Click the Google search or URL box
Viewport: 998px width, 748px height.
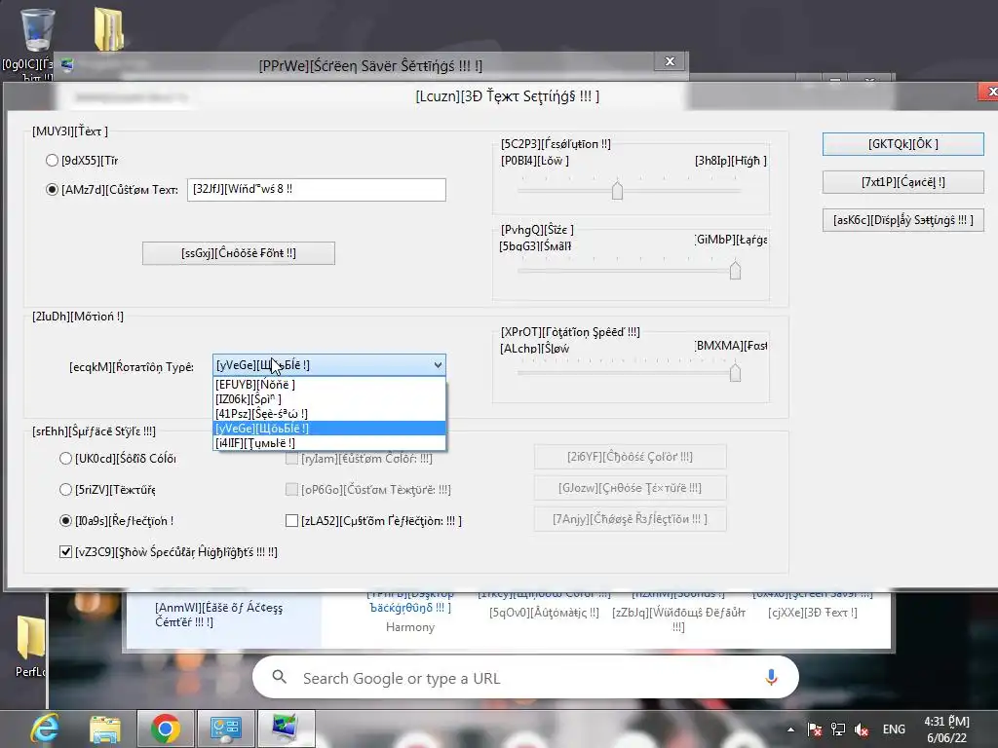525,678
